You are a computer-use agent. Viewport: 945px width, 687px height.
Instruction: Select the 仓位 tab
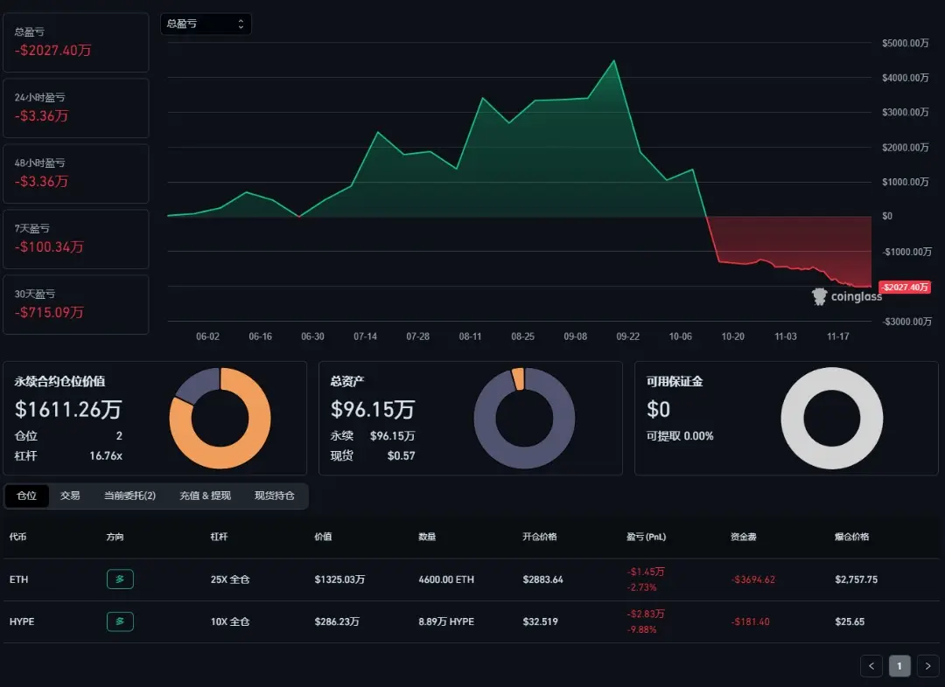pos(26,496)
